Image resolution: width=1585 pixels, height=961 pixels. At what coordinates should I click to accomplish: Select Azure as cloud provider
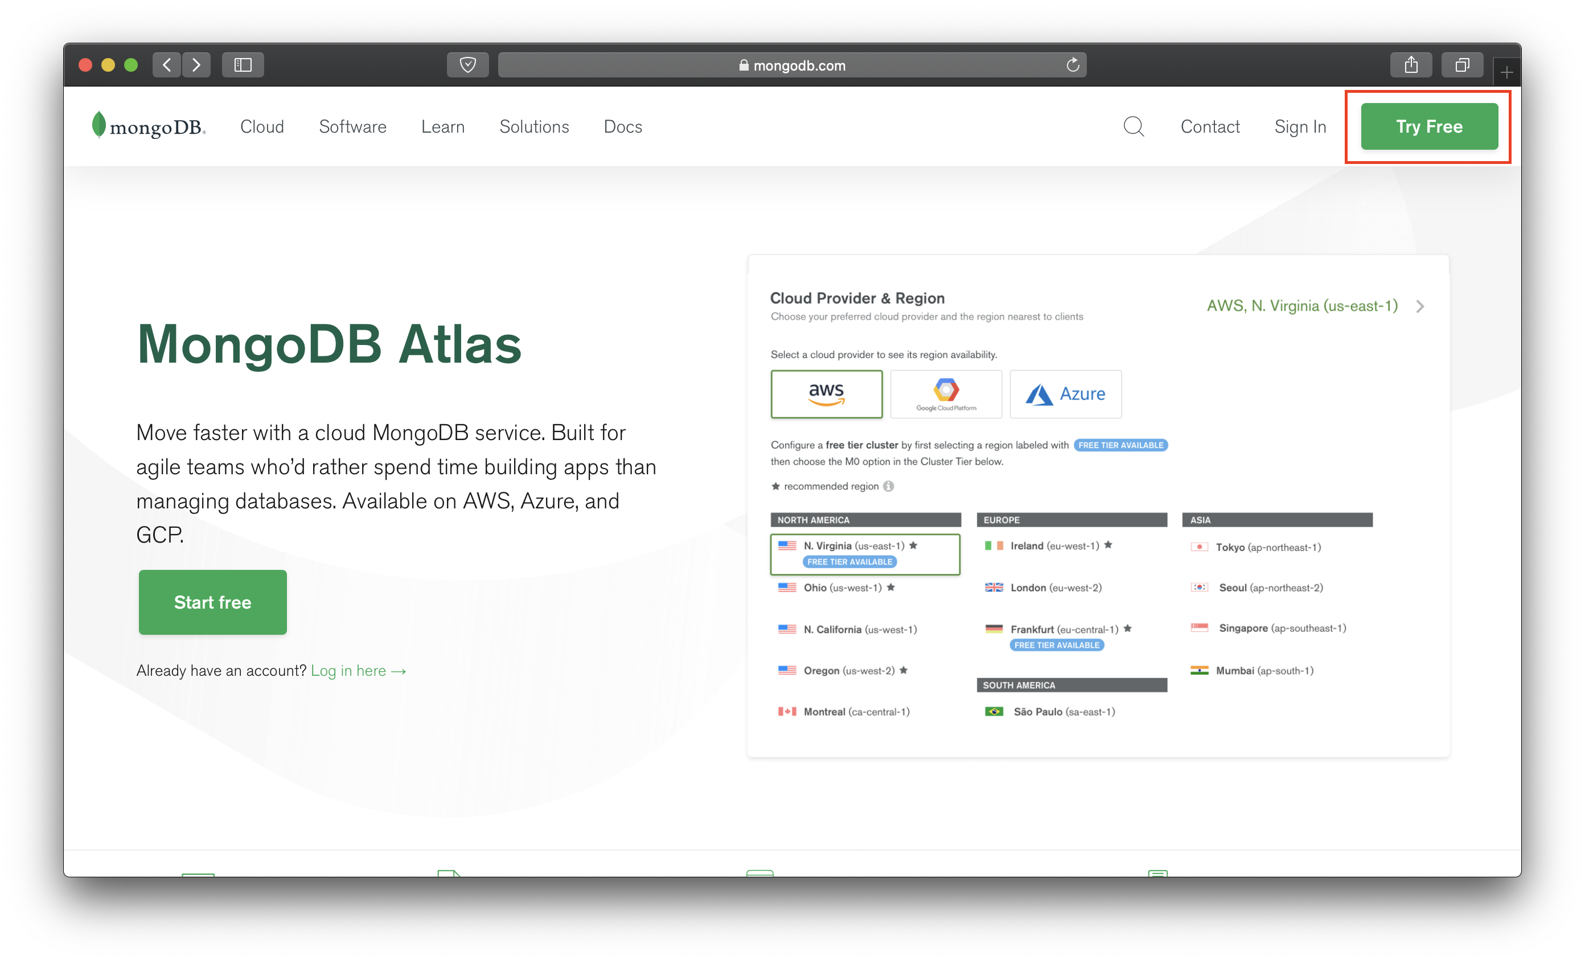[x=1065, y=393]
